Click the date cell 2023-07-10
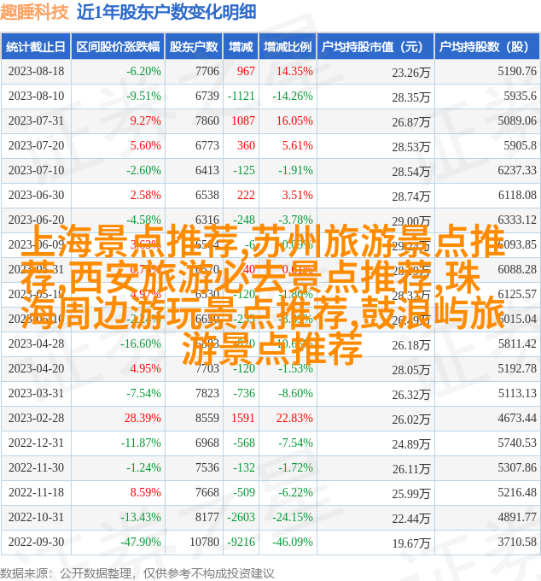This screenshot has height=581, width=541. click(x=36, y=170)
